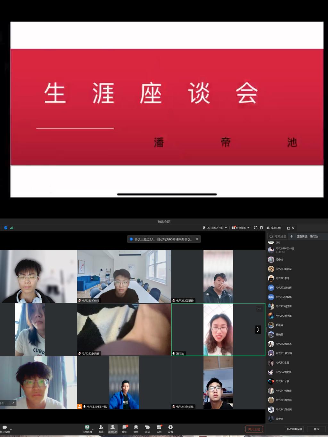This screenshot has height=437, width=328.
Task: Click the Share Screen (共享屏幕) icon
Action: pos(87,428)
